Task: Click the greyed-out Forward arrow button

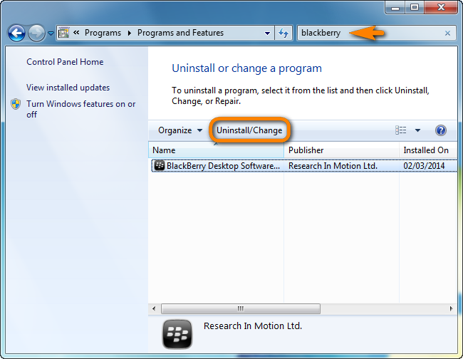Action: 36,33
